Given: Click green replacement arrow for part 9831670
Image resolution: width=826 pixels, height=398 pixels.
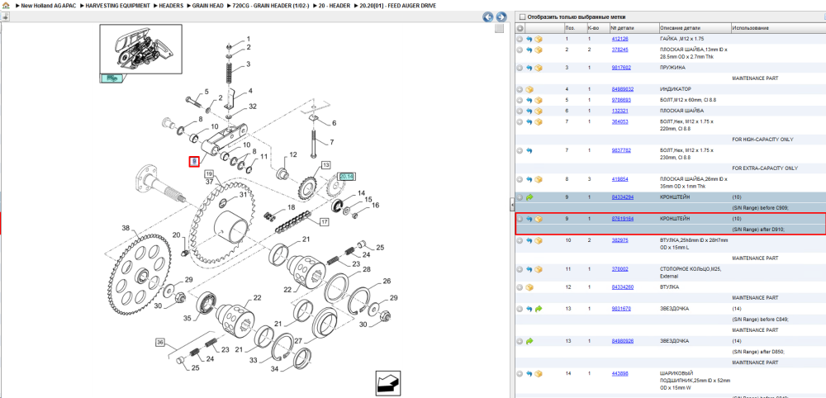Looking at the screenshot, I should (539, 309).
